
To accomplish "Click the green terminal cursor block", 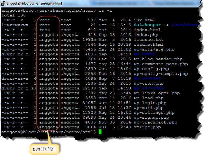I will click(x=100, y=132).
